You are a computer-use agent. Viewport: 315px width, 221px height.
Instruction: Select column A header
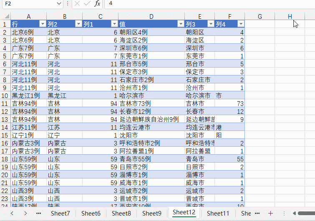[28, 16]
